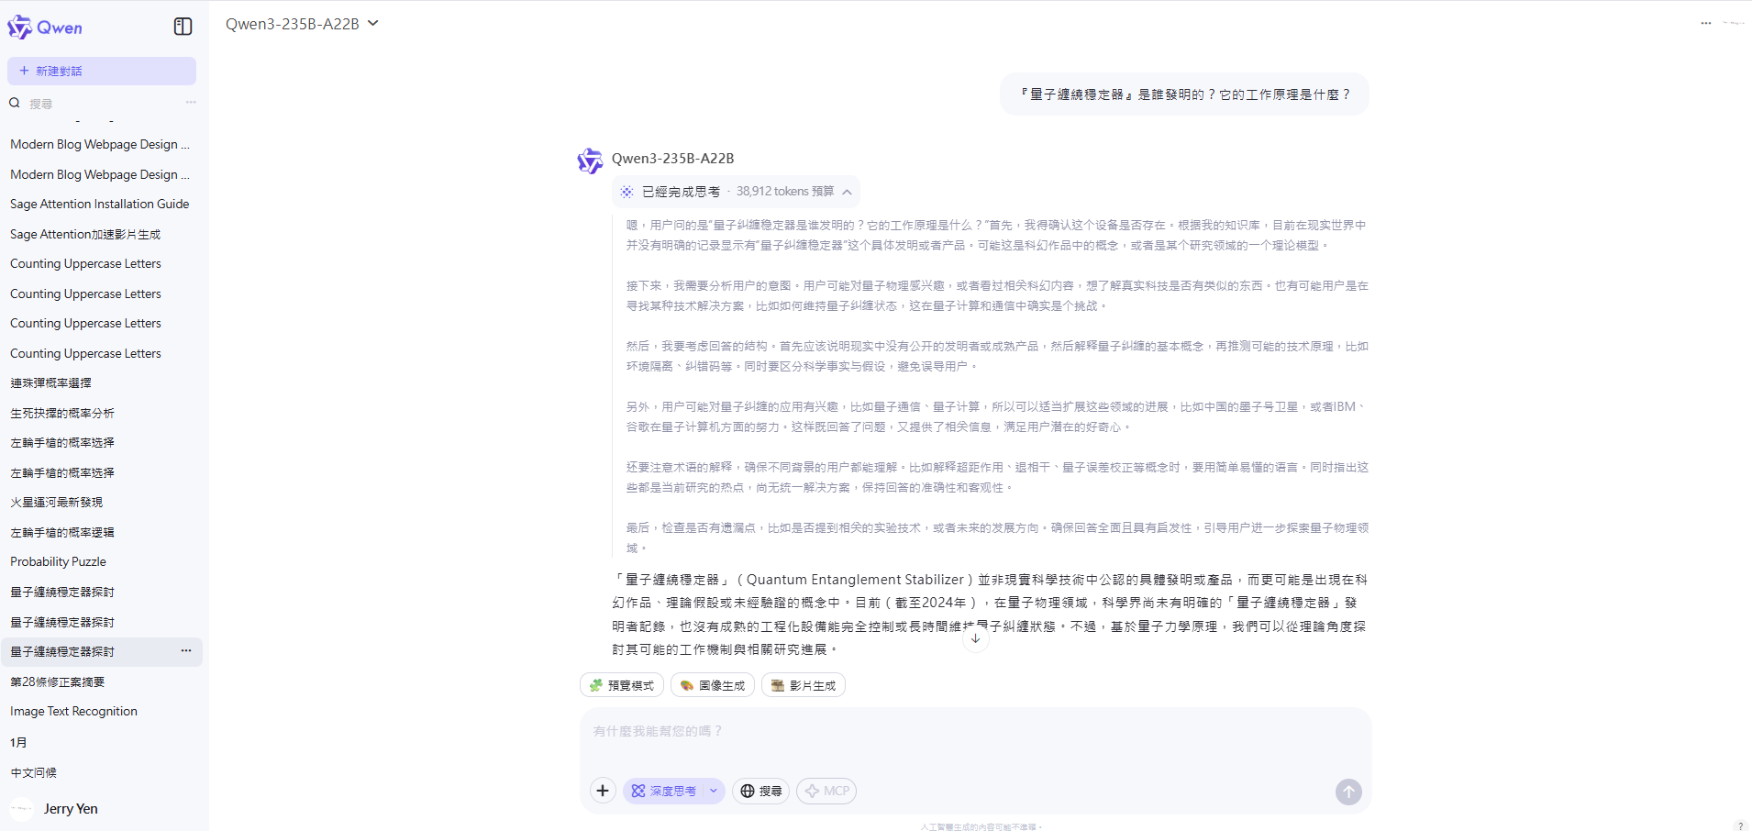Collapse the sidebar with the panel icon
This screenshot has width=1752, height=831.
(x=183, y=27)
